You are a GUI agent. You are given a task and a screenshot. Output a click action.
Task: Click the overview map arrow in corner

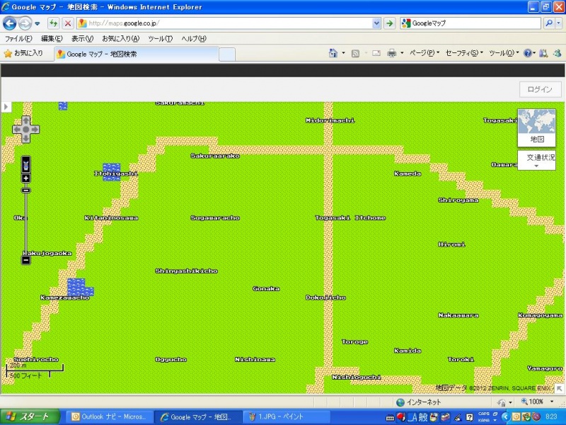[560, 388]
